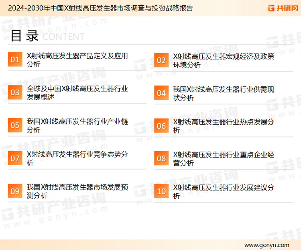Select the 03 chapter badge
This screenshot has height=250, width=301.
15,92
